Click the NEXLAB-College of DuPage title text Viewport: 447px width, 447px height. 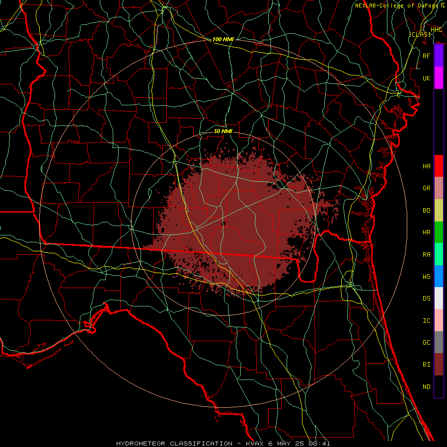click(x=396, y=5)
